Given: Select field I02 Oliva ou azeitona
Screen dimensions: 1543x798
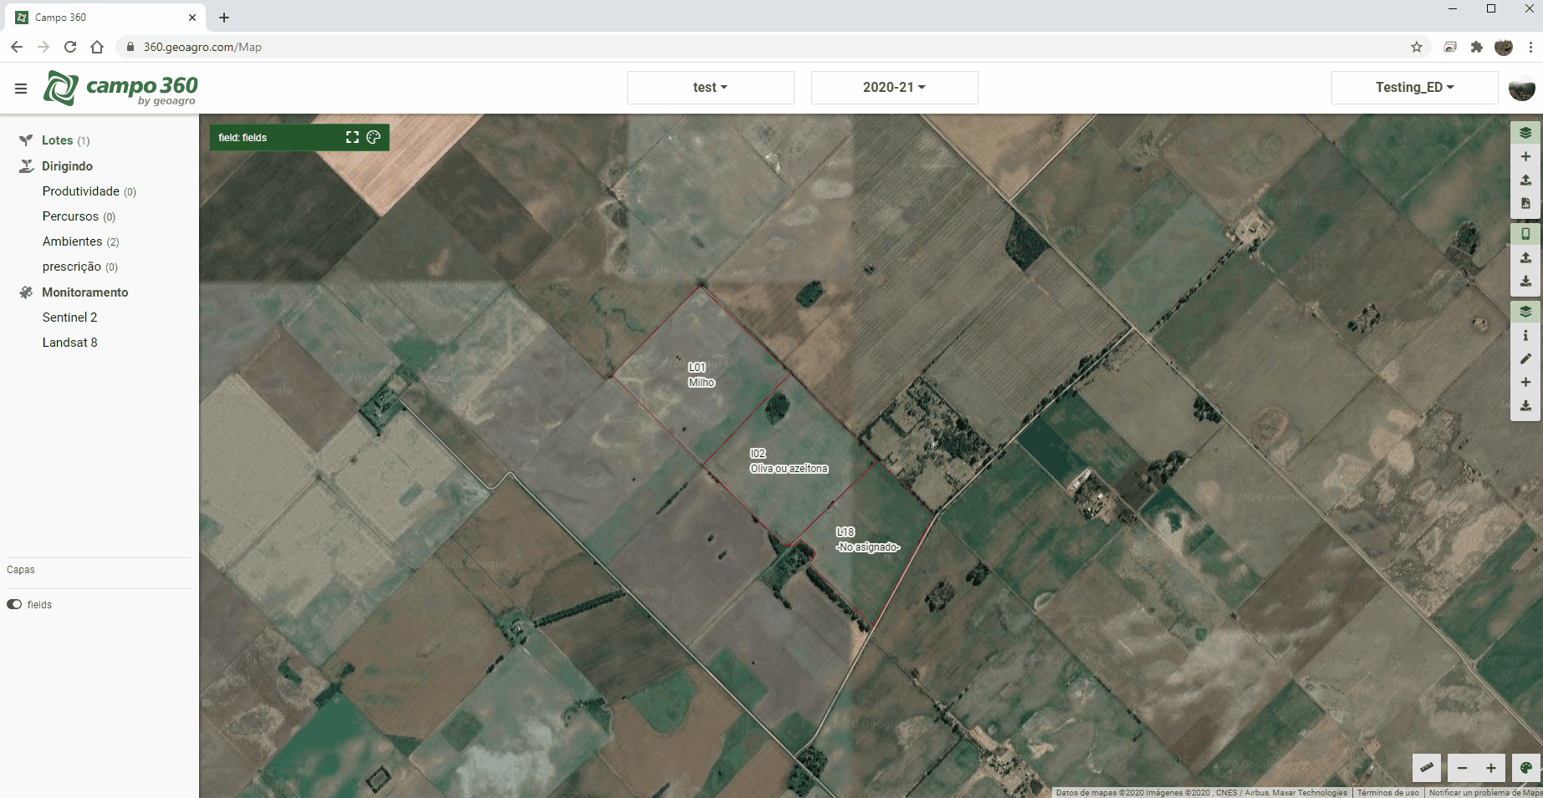Looking at the screenshot, I should pos(789,461).
